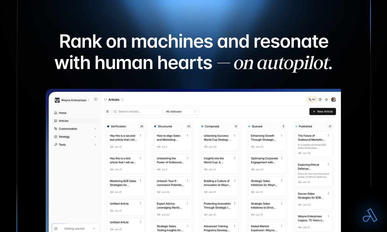Open the All statuses dropdown
Viewport: 387px width, 232px height.
tap(181, 111)
